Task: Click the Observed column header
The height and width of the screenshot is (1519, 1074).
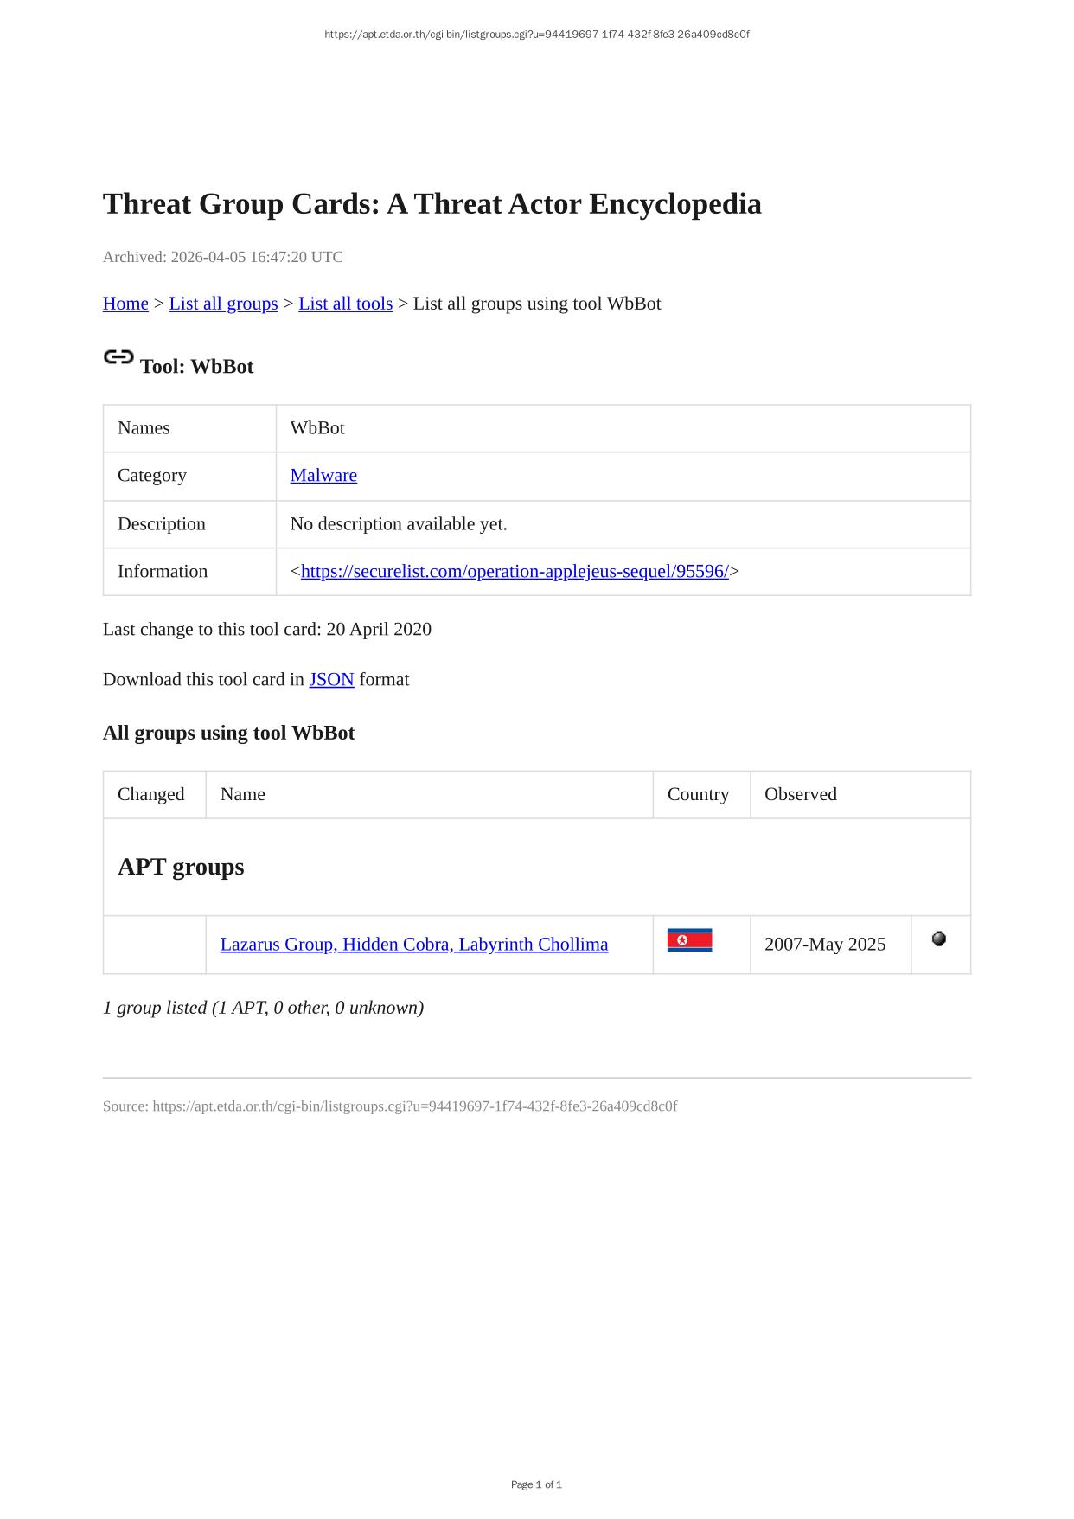Action: click(800, 795)
